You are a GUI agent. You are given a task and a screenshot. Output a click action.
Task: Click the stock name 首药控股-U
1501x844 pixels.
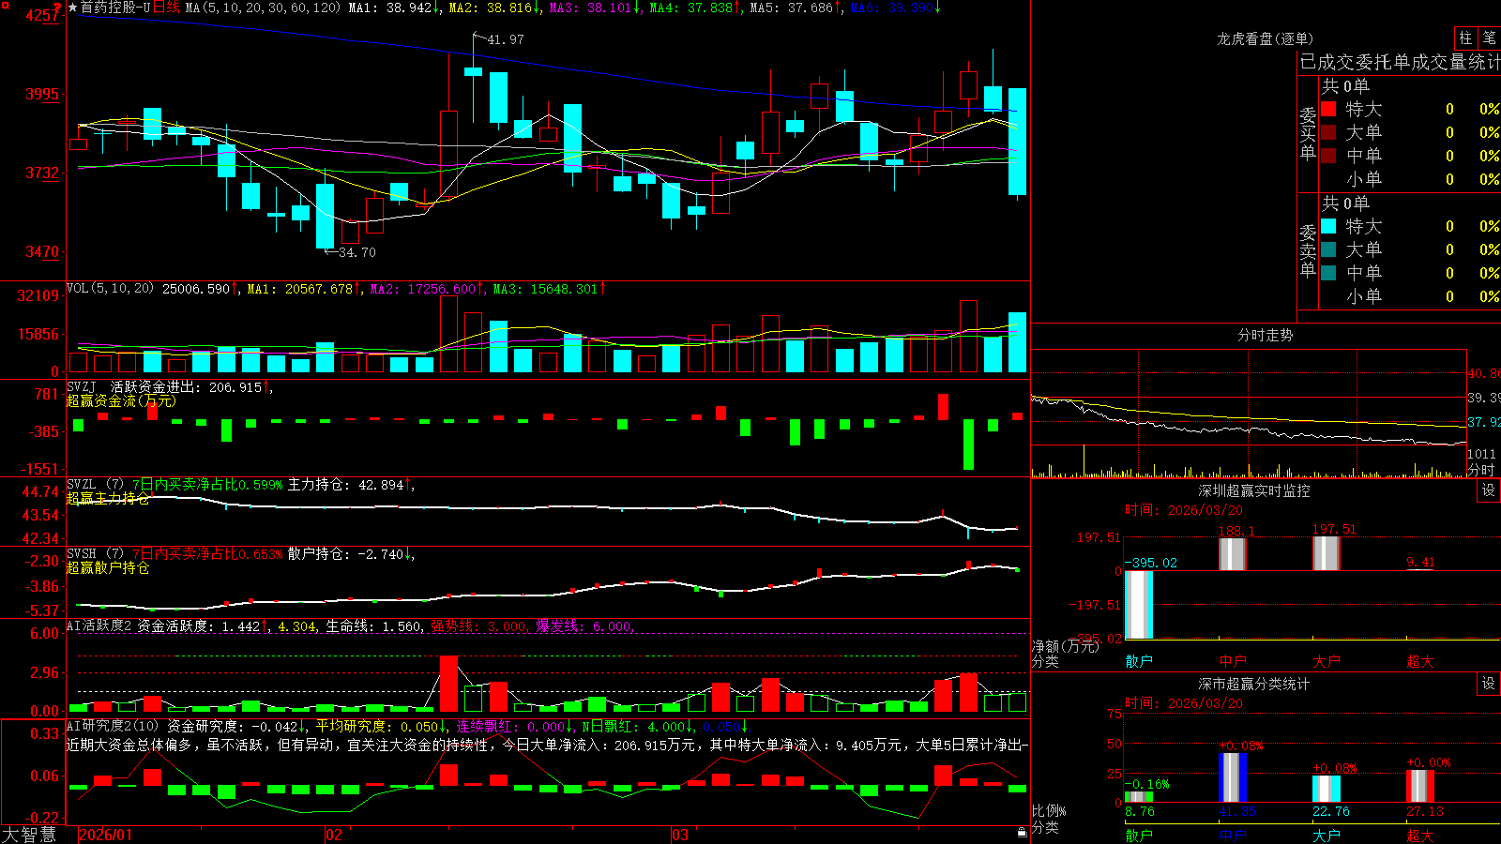[x=115, y=8]
